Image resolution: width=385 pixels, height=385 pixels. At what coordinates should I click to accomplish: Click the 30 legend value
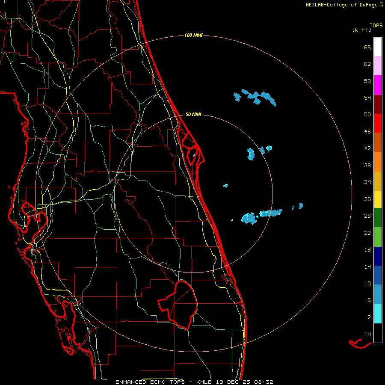[367, 199]
